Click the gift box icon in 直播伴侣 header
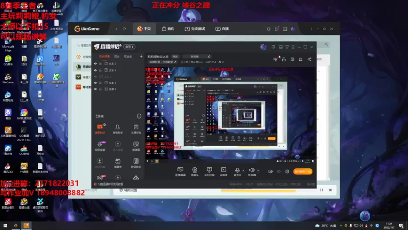408x230 pixels. tap(275, 59)
